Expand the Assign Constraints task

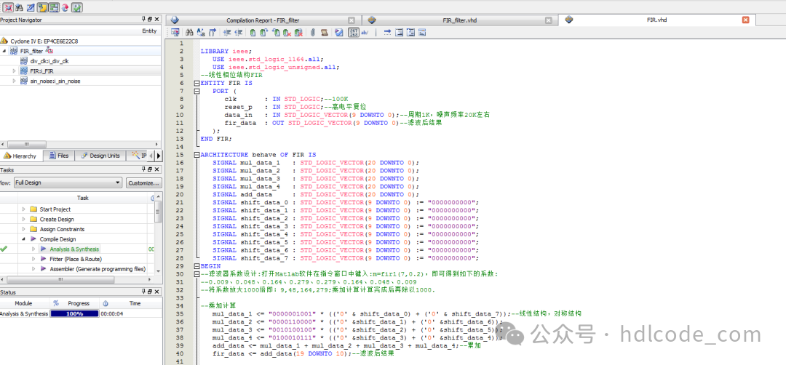[23, 229]
